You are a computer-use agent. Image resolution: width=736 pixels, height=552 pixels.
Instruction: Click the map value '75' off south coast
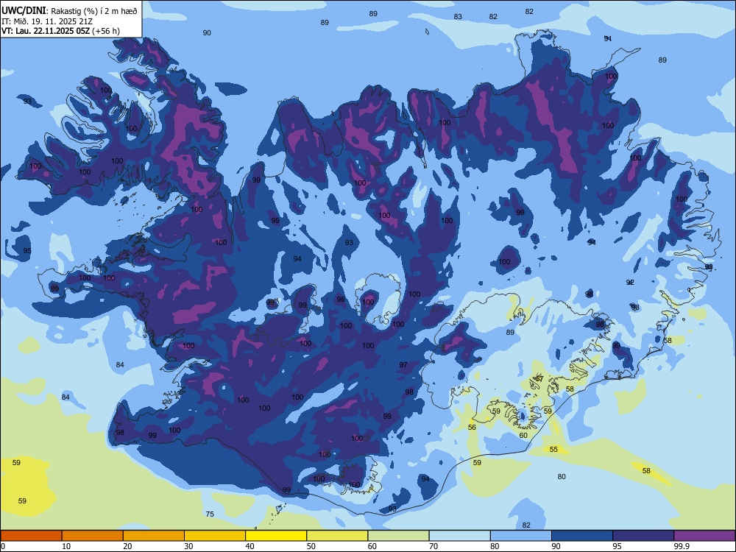click(210, 514)
